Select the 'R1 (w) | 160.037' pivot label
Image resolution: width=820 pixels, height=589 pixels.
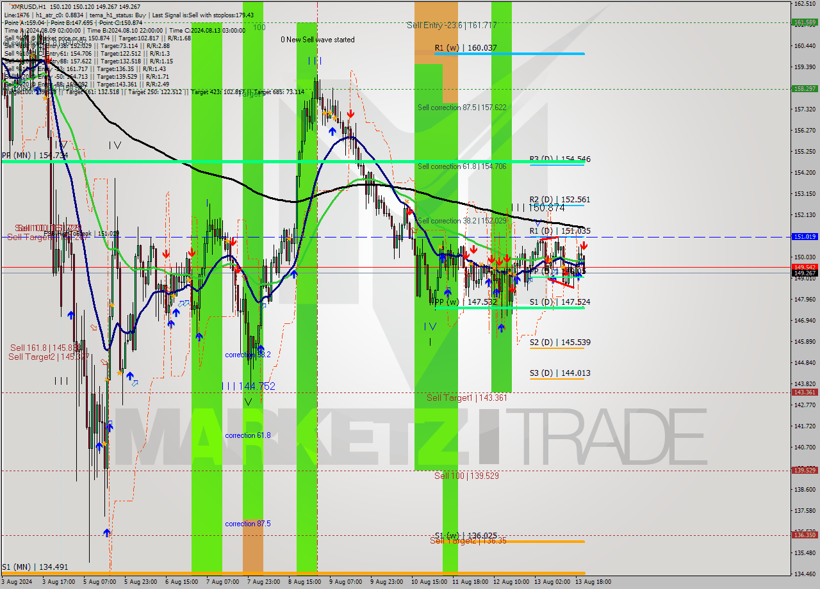tap(466, 48)
